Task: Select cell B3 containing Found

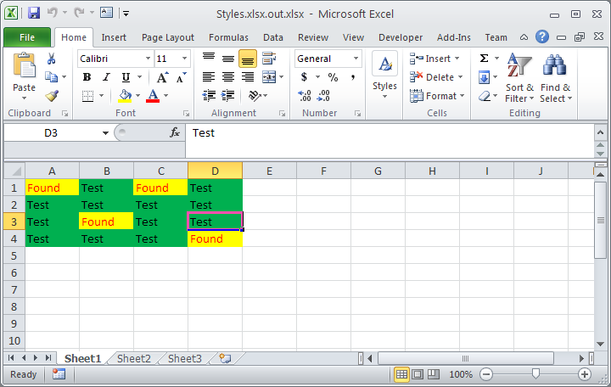Action: (x=106, y=222)
